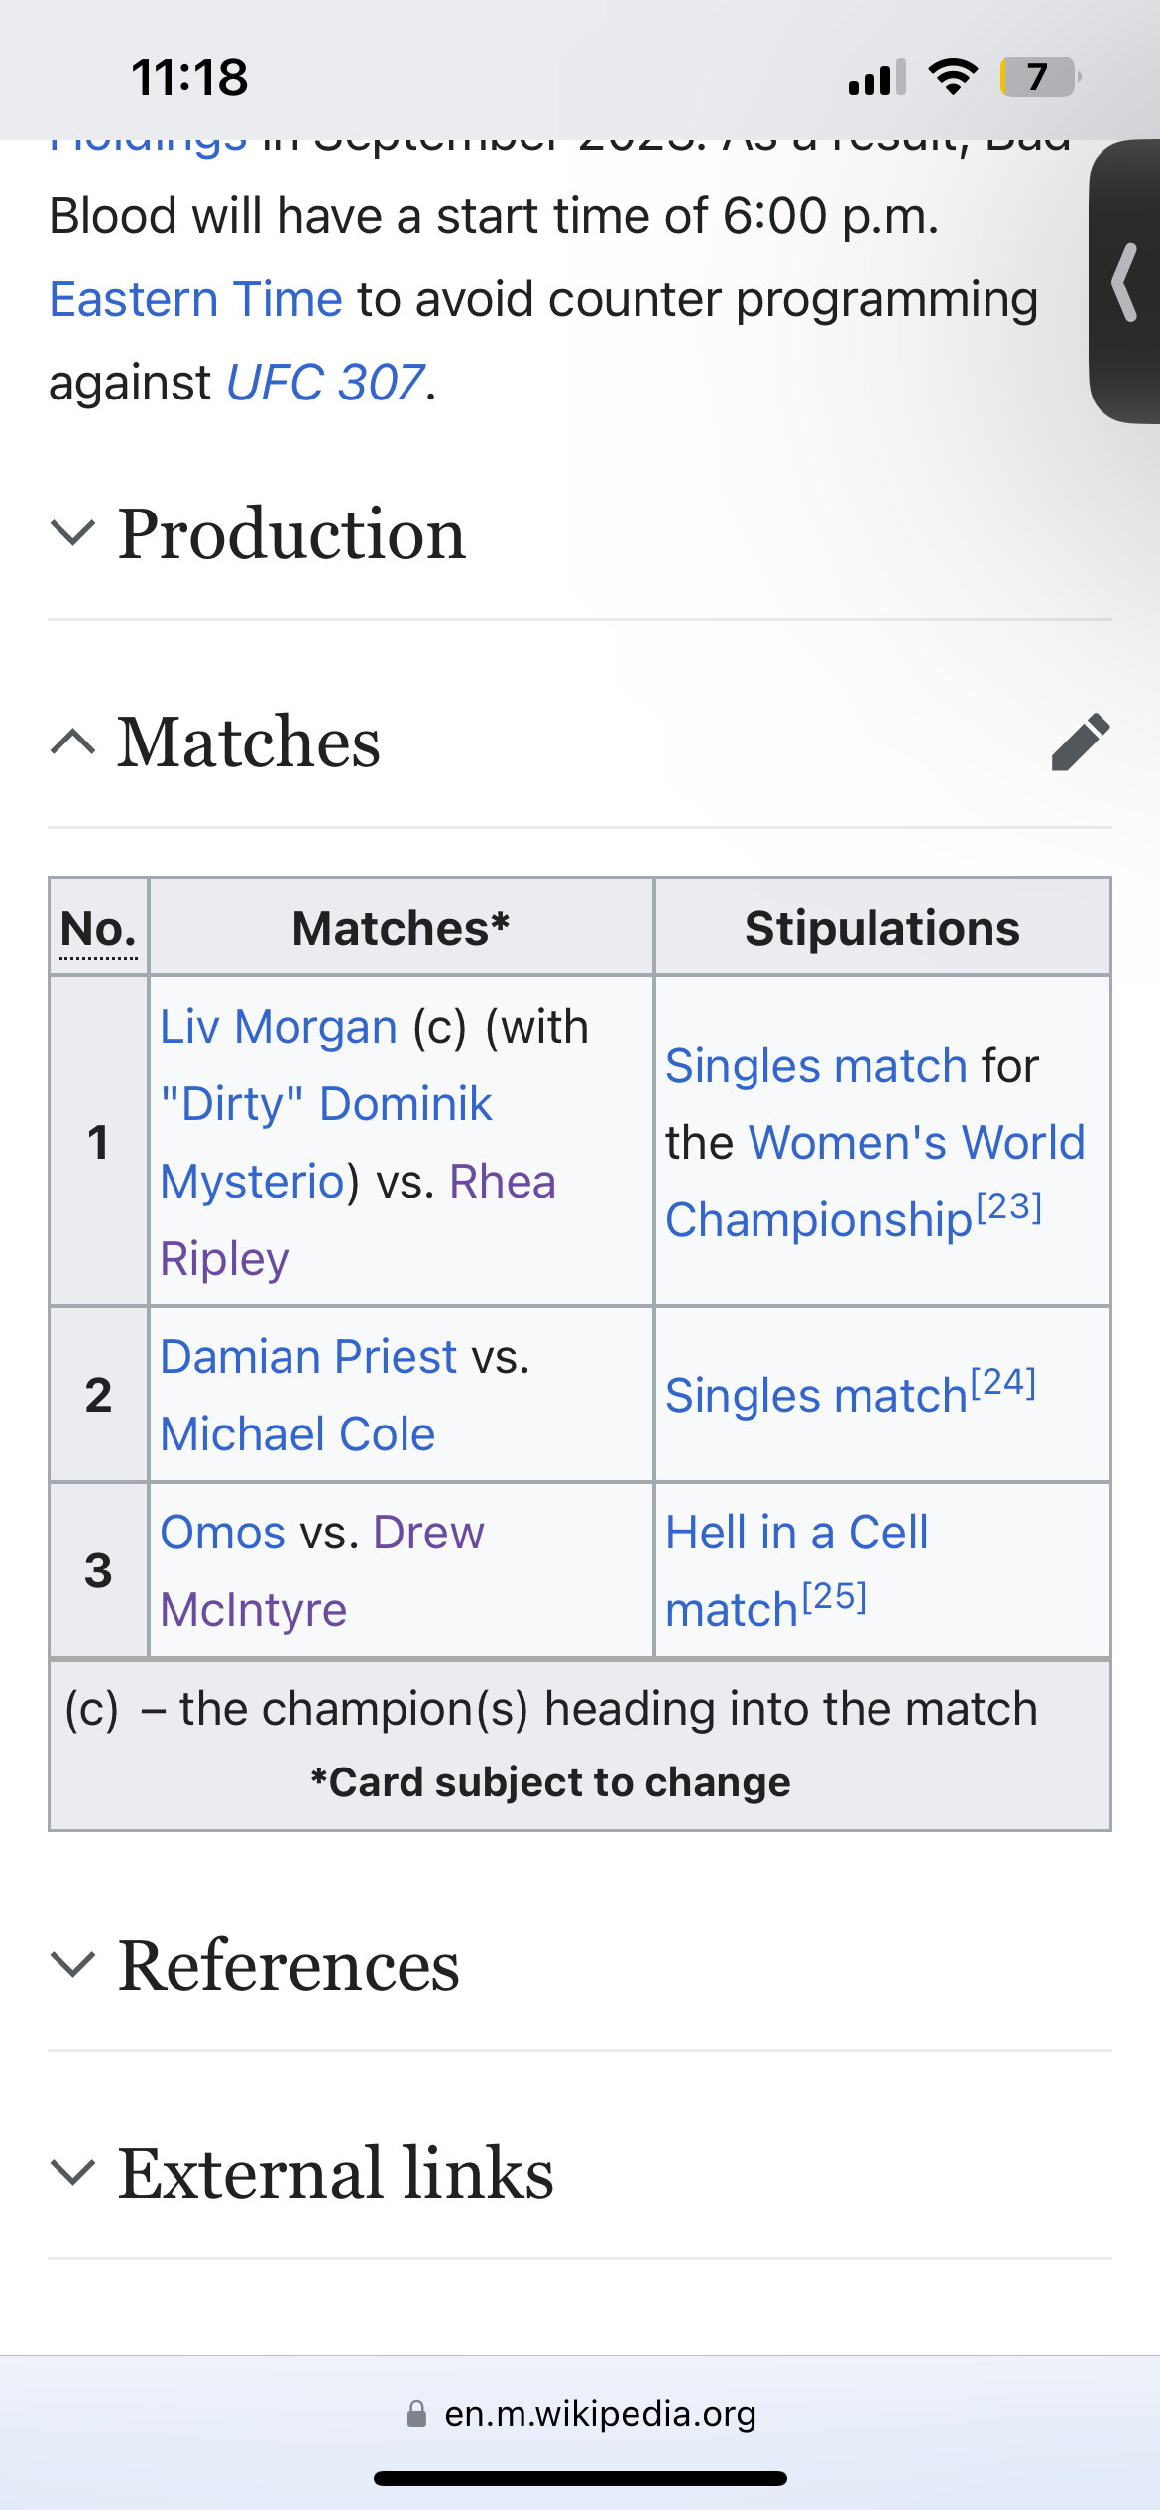This screenshot has height=2510, width=1160.
Task: Tap the No. column header abbreviation
Action: click(x=98, y=929)
